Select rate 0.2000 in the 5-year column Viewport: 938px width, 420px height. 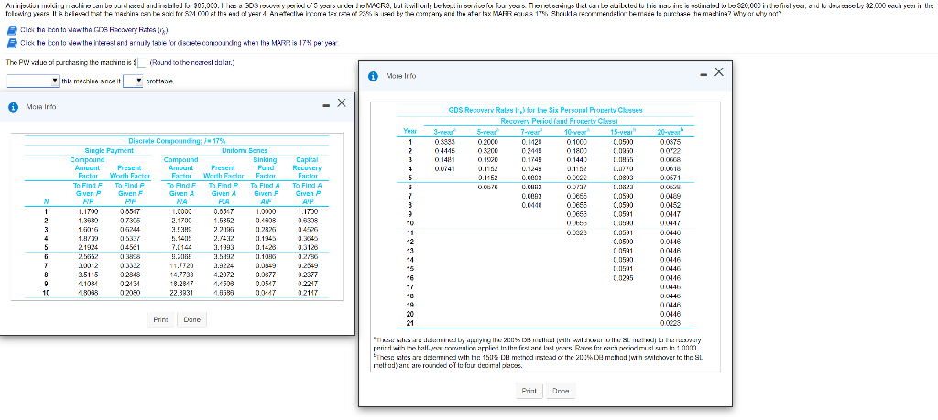click(488, 142)
